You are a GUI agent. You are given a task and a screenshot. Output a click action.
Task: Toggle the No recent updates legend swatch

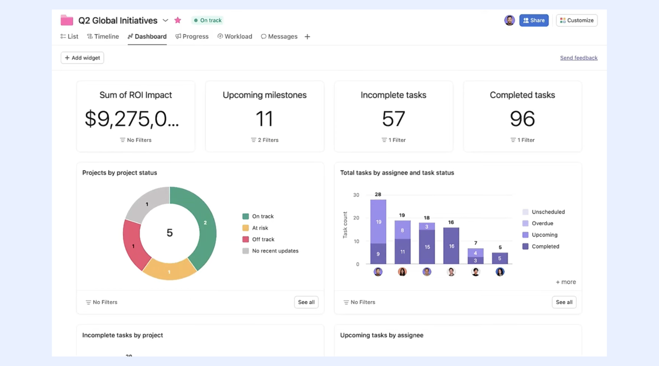click(x=245, y=251)
